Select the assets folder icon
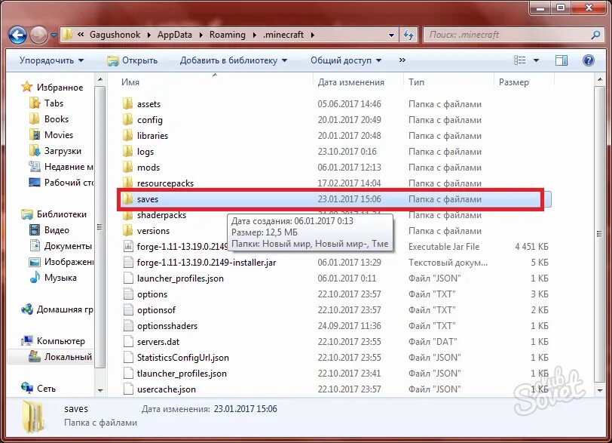 click(x=127, y=104)
